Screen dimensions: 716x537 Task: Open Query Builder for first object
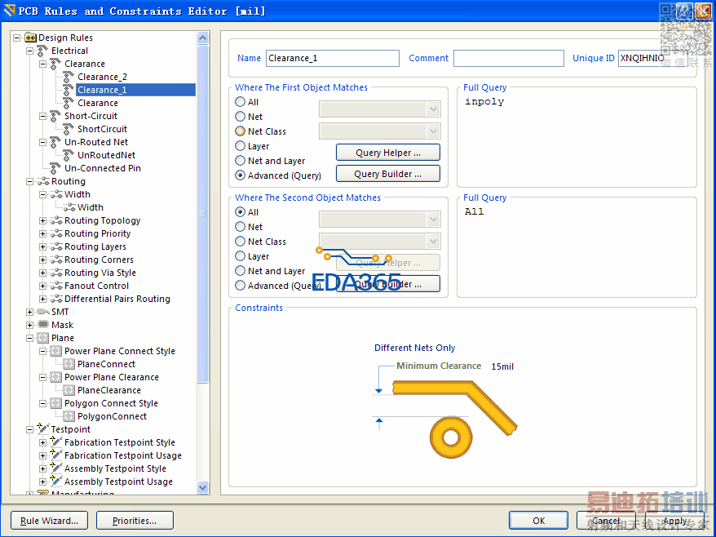388,174
